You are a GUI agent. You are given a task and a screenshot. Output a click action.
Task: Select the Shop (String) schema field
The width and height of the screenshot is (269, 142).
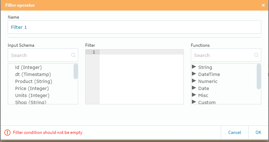[x=31, y=102]
